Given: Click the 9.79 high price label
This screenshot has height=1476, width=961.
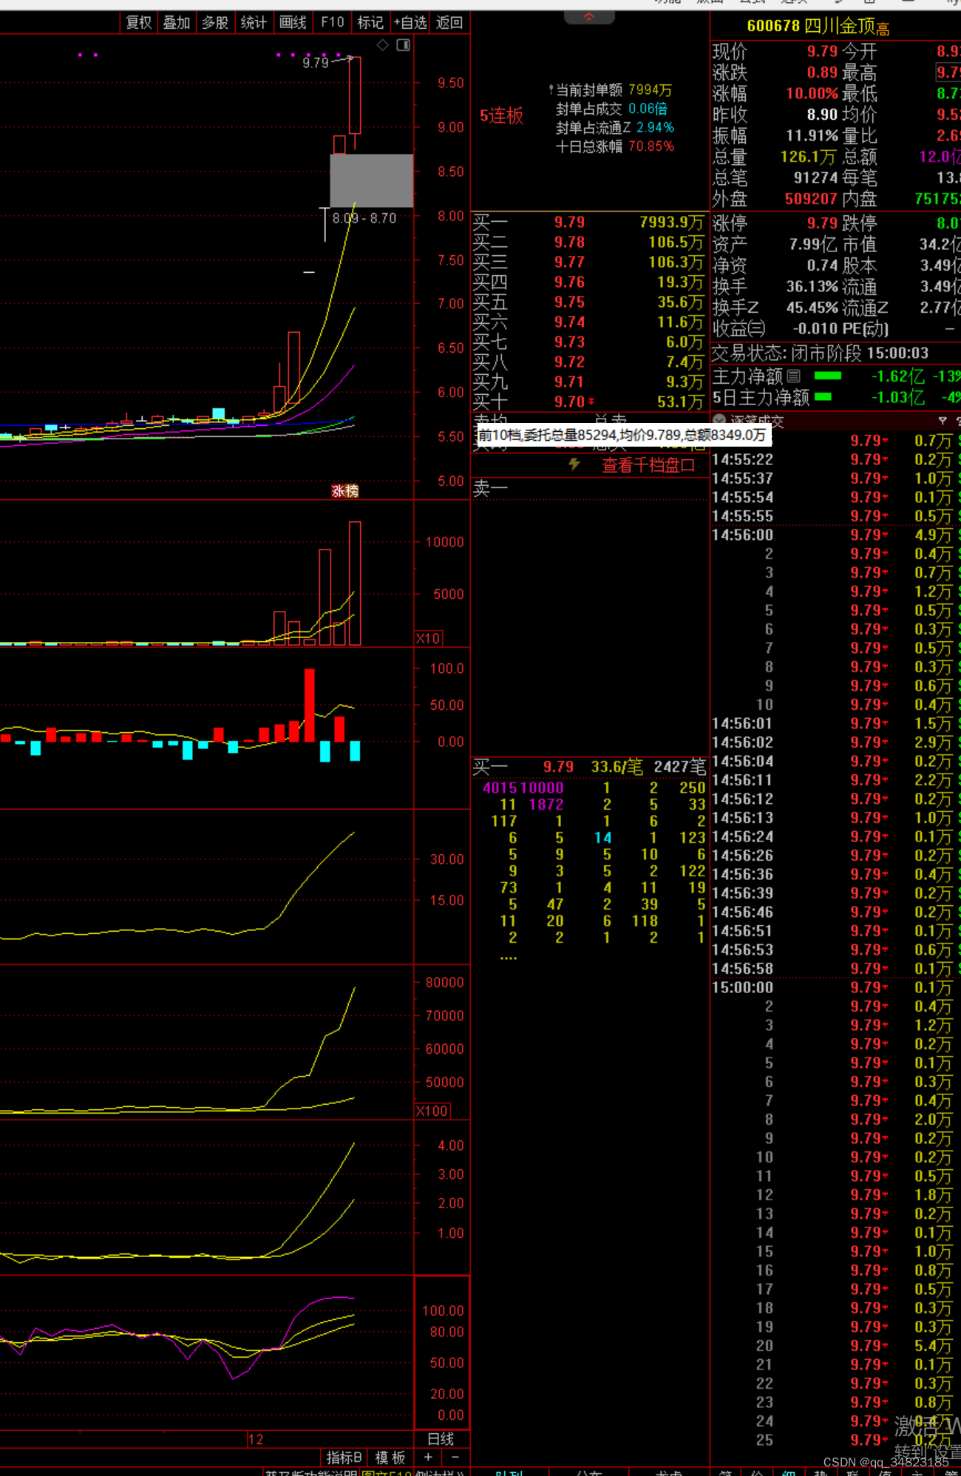Looking at the screenshot, I should coord(315,63).
